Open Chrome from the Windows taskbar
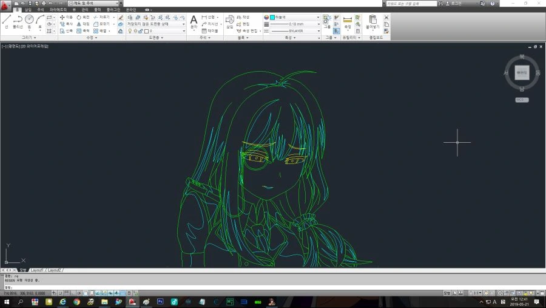This screenshot has width=546, height=308. pos(76,302)
